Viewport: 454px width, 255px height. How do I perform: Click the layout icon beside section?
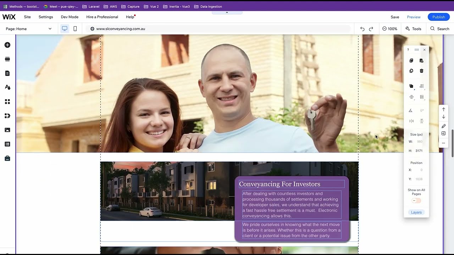point(443,134)
